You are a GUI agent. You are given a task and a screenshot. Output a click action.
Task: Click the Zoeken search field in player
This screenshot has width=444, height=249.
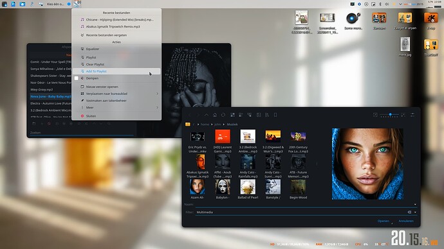coord(82,133)
